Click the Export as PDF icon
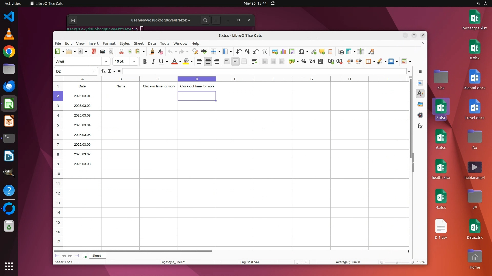 click(94, 52)
